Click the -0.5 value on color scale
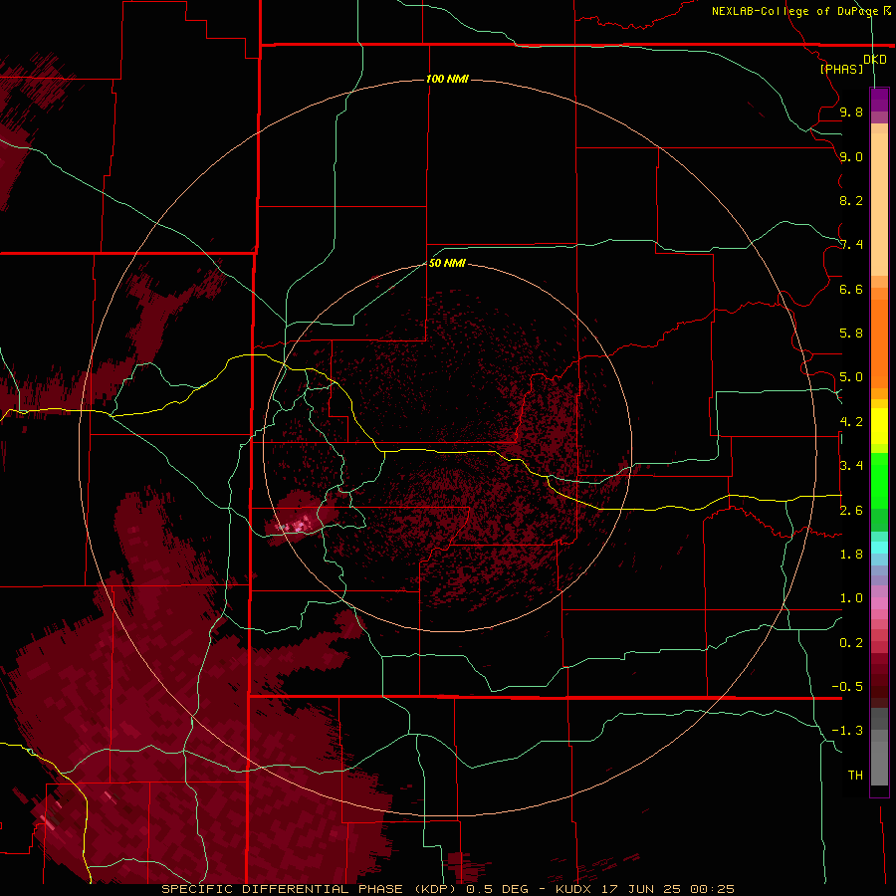The image size is (896, 896). coord(847,687)
